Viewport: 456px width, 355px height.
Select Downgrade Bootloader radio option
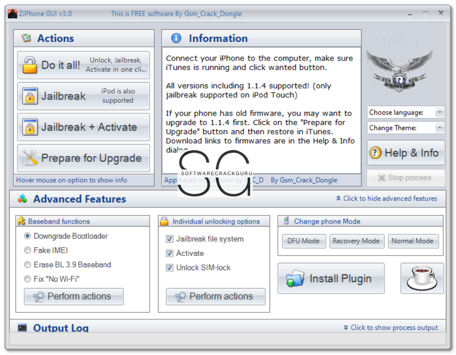[27, 236]
